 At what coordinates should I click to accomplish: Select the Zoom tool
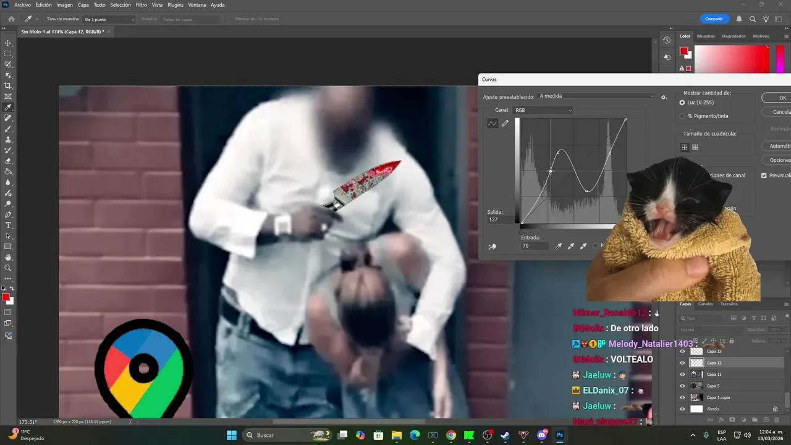tap(8, 268)
